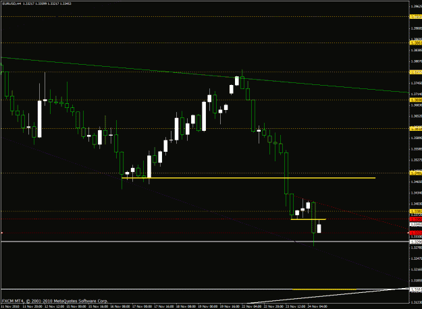Click the 17 Nov 16:00 time label
Screen dimensions: 422x309
(164, 306)
